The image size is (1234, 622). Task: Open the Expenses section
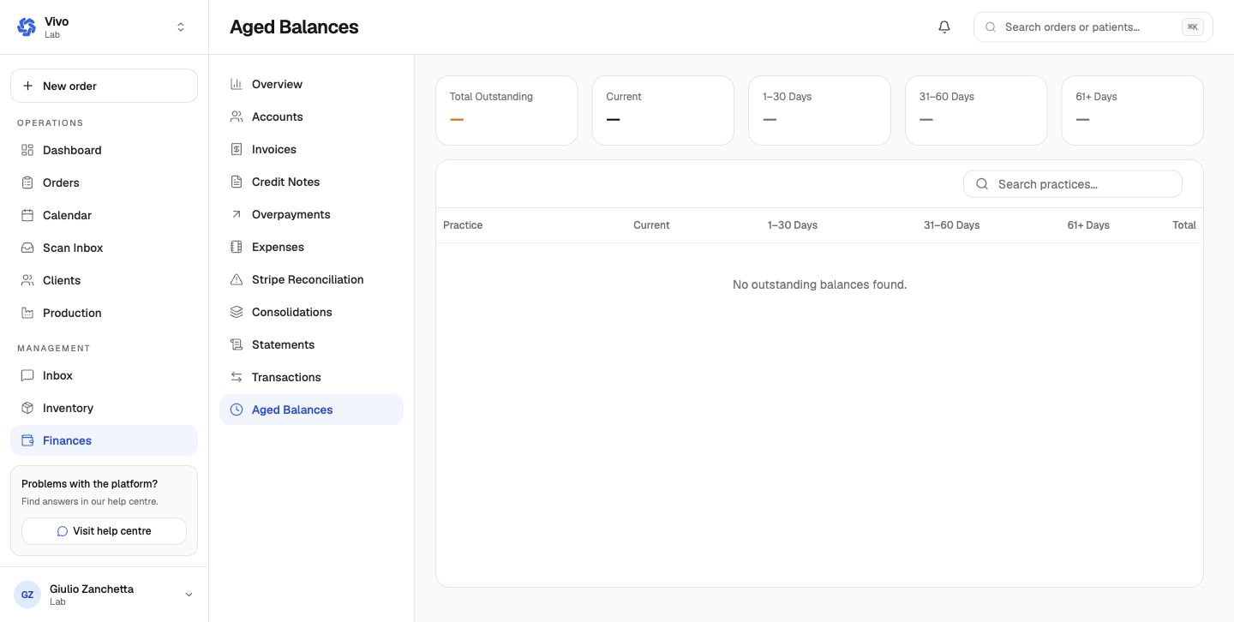311,247
